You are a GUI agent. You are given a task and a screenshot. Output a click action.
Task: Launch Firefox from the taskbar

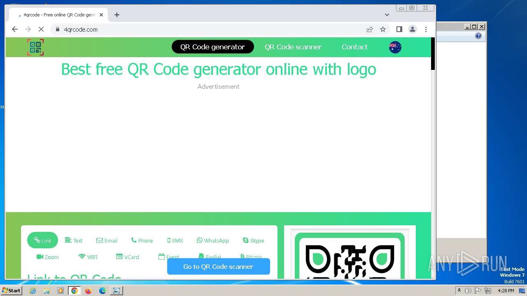(x=88, y=291)
